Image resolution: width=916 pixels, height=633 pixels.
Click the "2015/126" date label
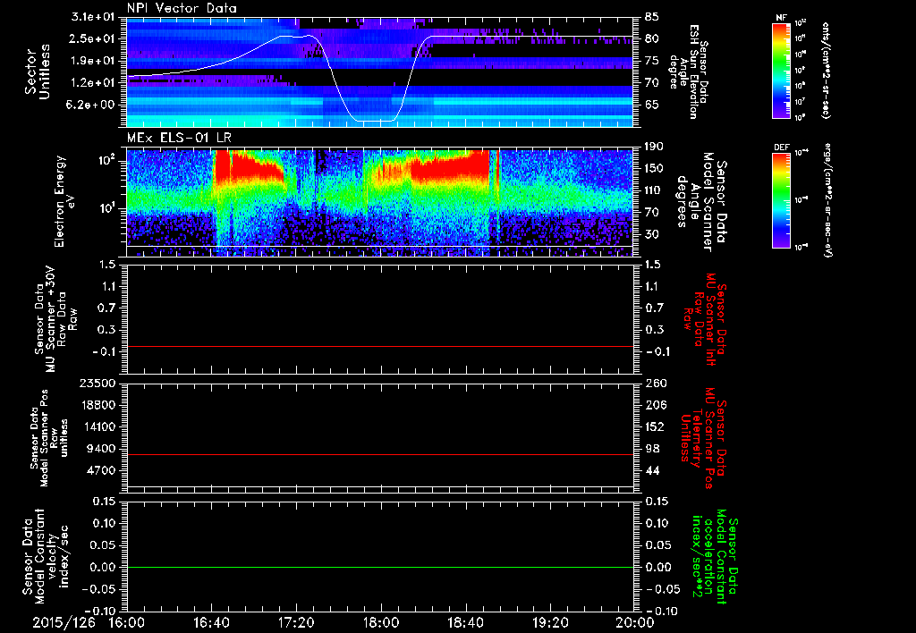click(64, 622)
